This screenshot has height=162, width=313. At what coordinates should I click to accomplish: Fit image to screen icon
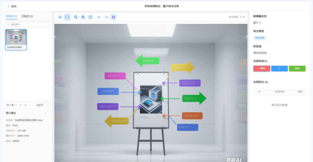click(x=90, y=17)
